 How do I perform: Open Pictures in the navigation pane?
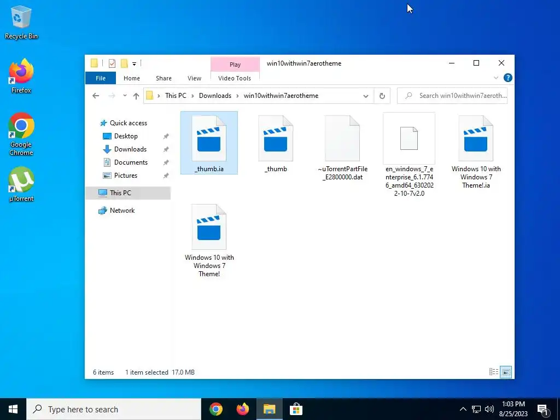click(x=126, y=176)
